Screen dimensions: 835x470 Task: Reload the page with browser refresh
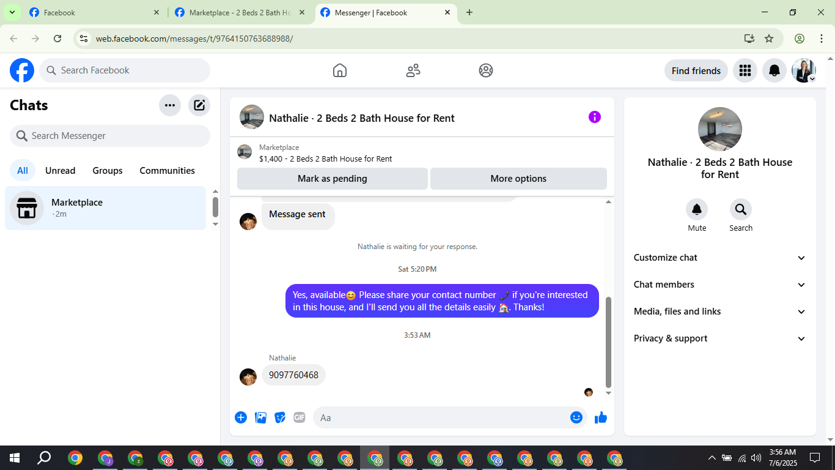57,39
